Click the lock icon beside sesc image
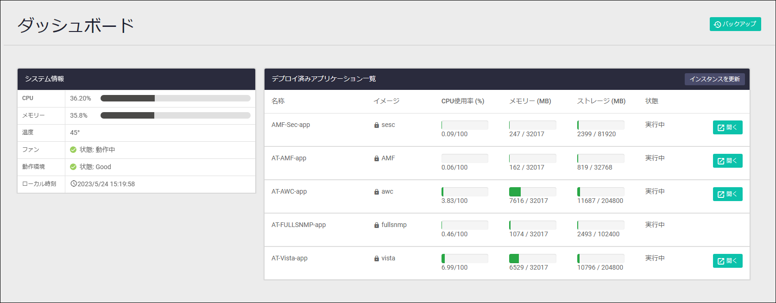The width and height of the screenshot is (776, 303). [x=377, y=125]
